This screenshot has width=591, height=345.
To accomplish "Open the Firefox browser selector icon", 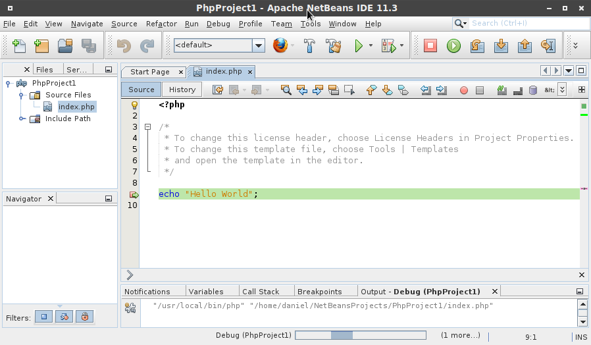I will 280,45.
